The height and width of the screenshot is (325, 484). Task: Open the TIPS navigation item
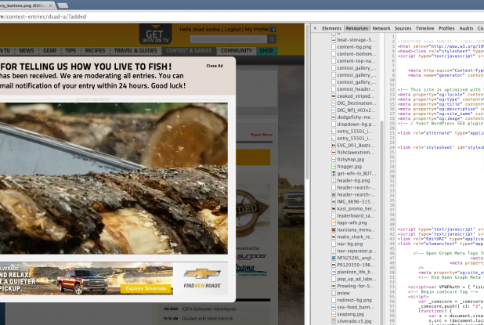(x=70, y=51)
